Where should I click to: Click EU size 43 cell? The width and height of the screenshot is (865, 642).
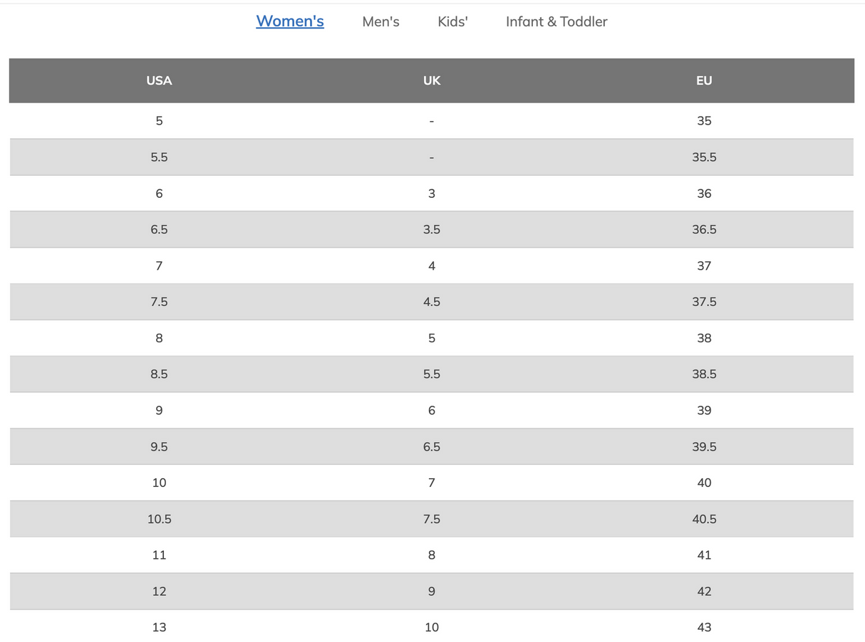click(704, 627)
